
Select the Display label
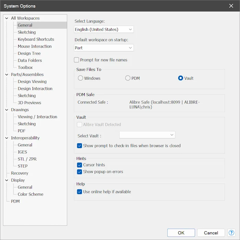click(18, 180)
